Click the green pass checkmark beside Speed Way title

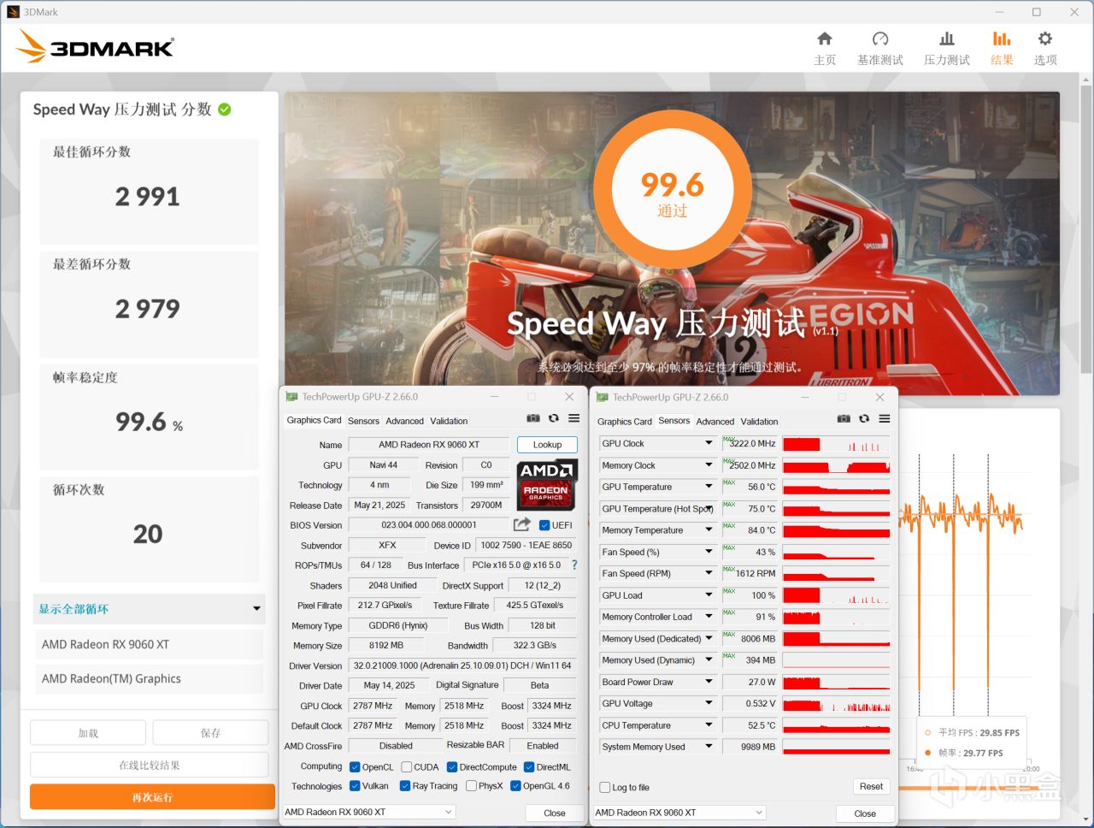pyautogui.click(x=225, y=109)
